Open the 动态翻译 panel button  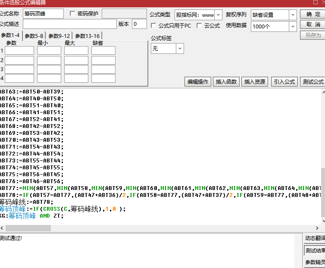tap(315, 238)
